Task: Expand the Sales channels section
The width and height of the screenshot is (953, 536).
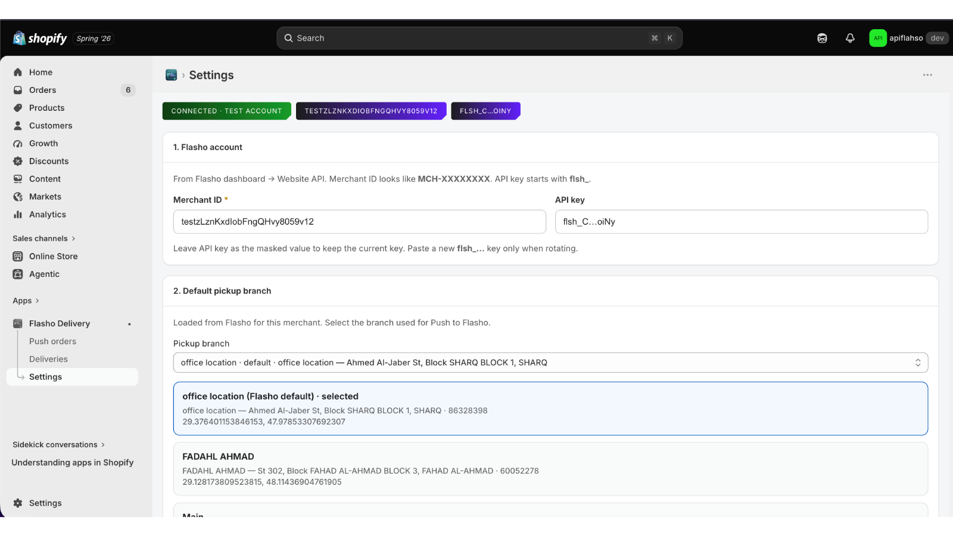Action: [x=44, y=238]
